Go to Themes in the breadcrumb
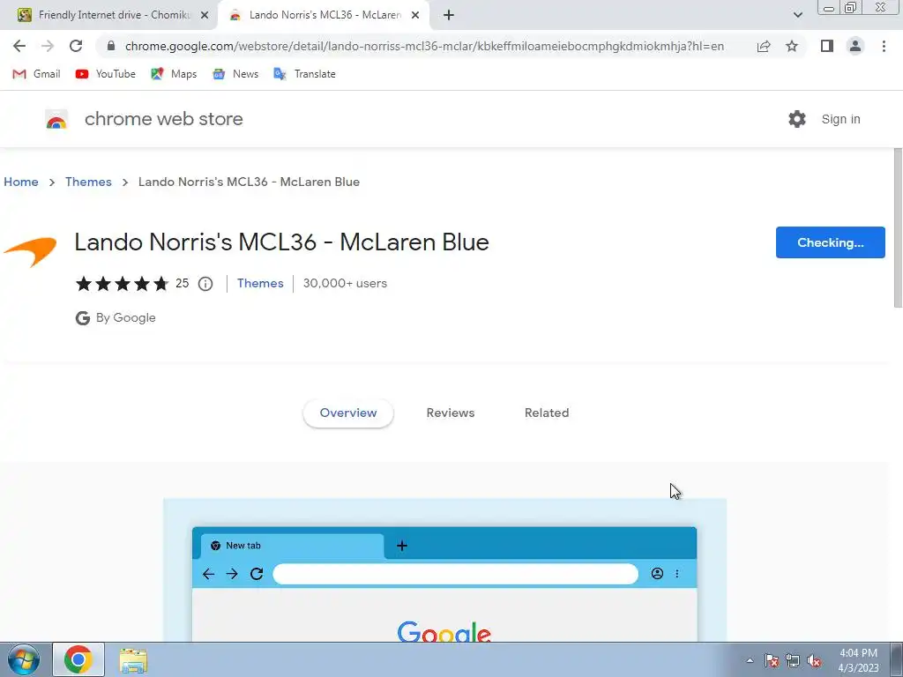 click(88, 182)
